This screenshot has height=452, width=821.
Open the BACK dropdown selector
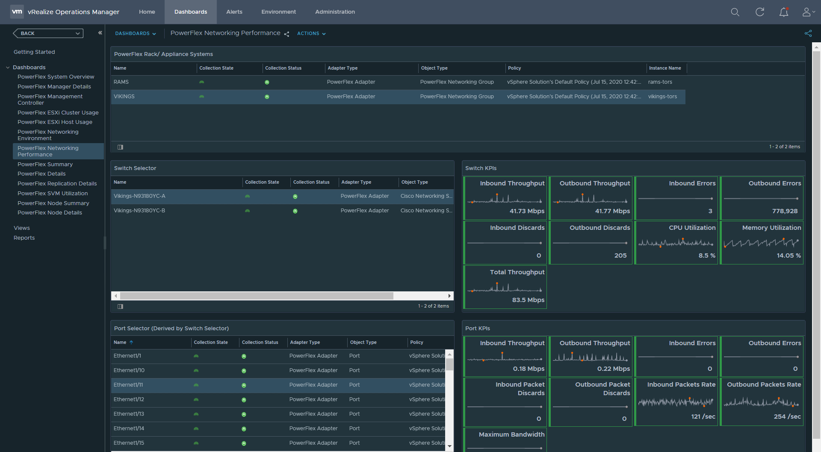[48, 33]
